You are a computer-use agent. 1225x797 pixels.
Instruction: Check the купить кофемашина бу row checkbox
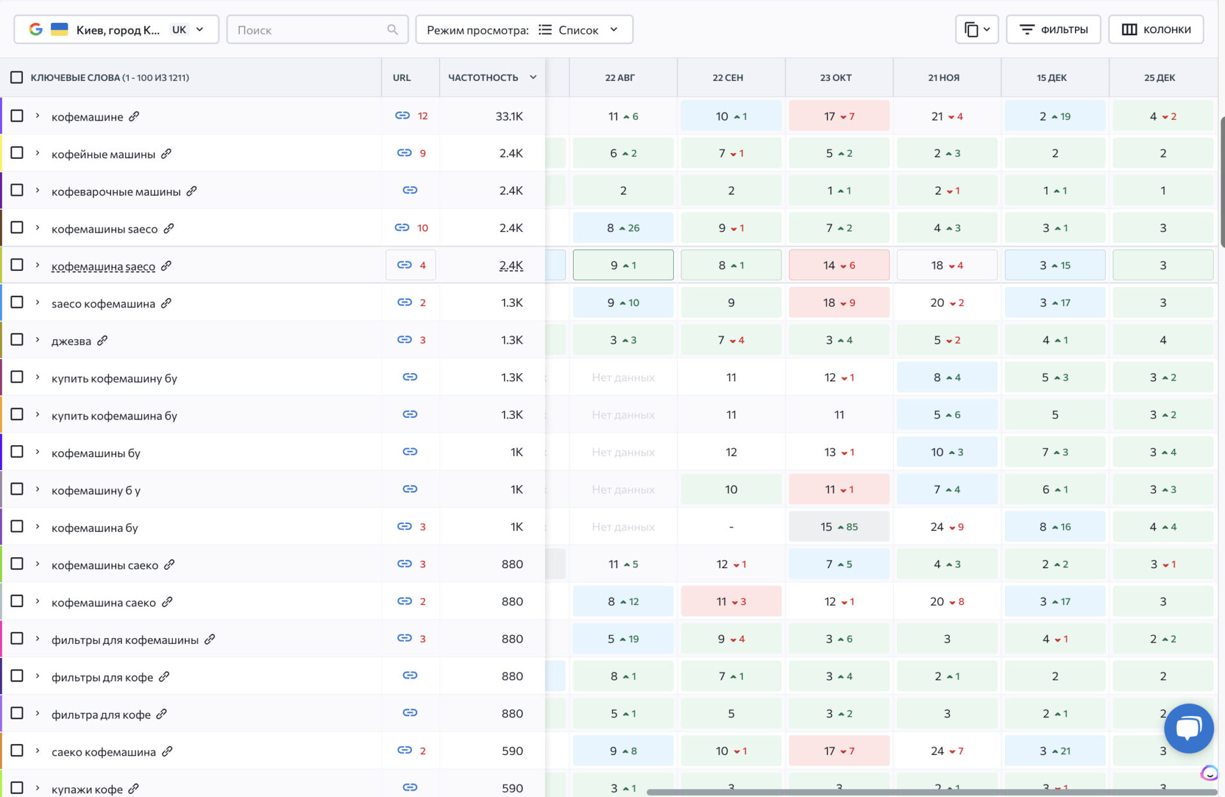(x=17, y=414)
